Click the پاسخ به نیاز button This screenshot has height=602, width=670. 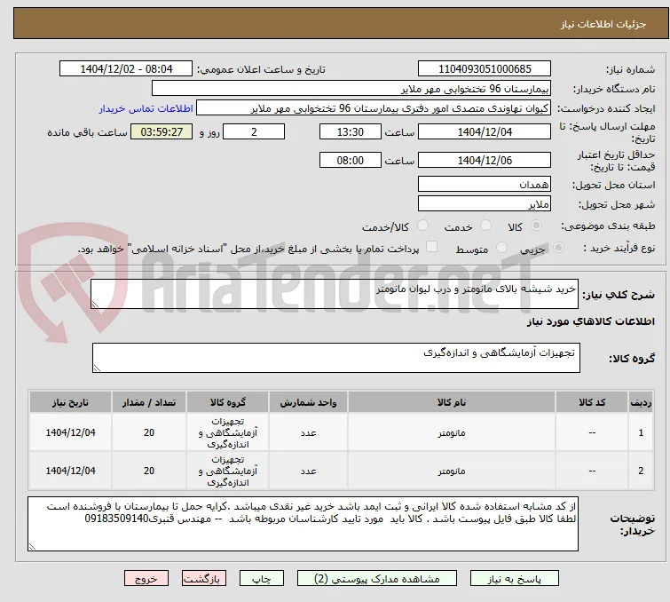click(x=515, y=579)
